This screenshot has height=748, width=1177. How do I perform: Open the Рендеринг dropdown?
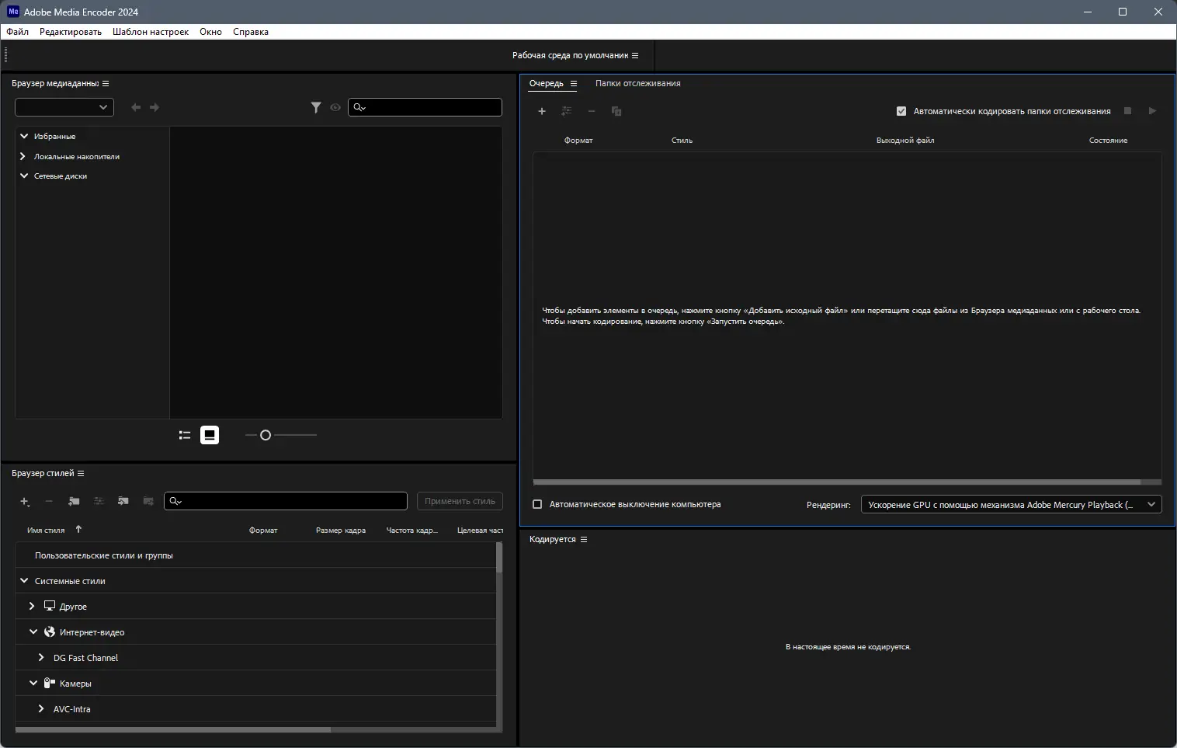point(1012,504)
